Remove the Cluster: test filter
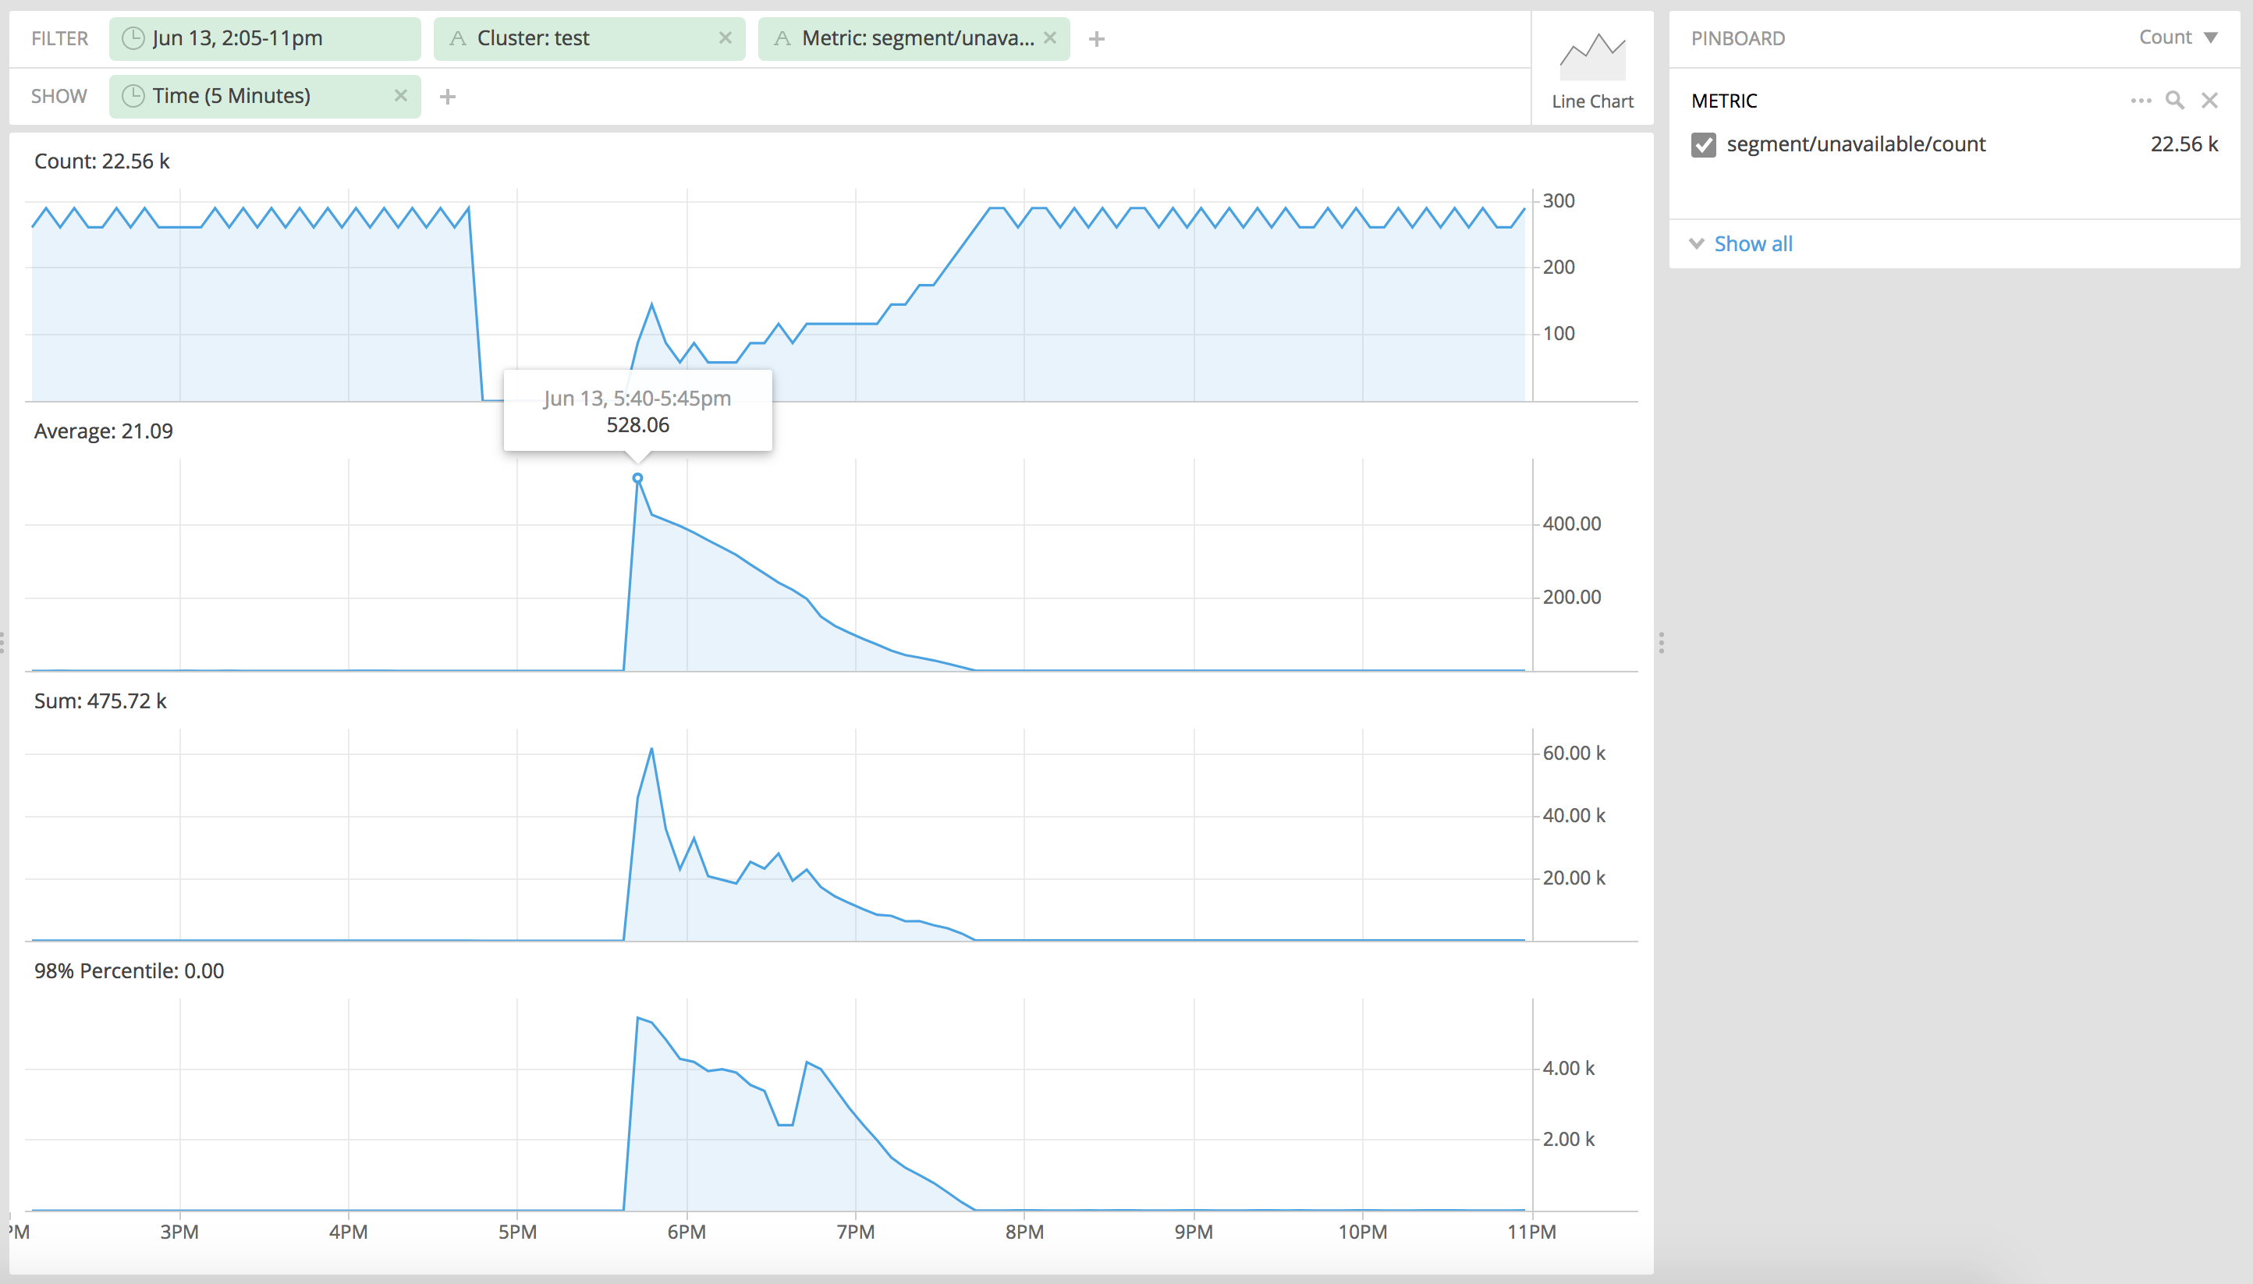Image resolution: width=2253 pixels, height=1284 pixels. coord(725,38)
